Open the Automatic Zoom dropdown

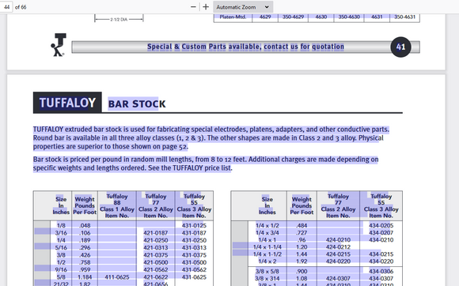click(243, 7)
